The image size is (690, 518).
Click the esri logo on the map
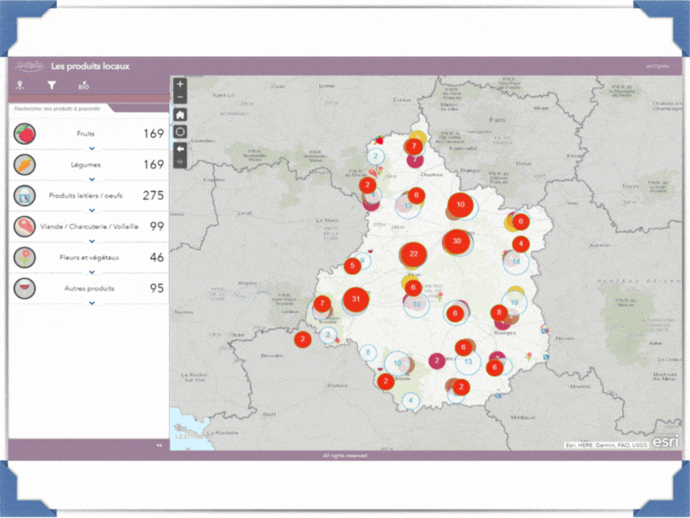[665, 442]
